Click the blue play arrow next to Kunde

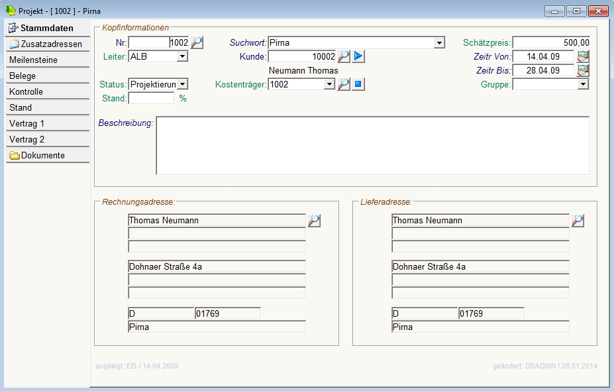(358, 57)
